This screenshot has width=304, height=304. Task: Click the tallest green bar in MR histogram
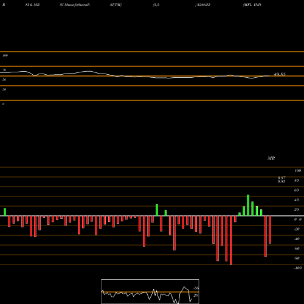point(248,206)
